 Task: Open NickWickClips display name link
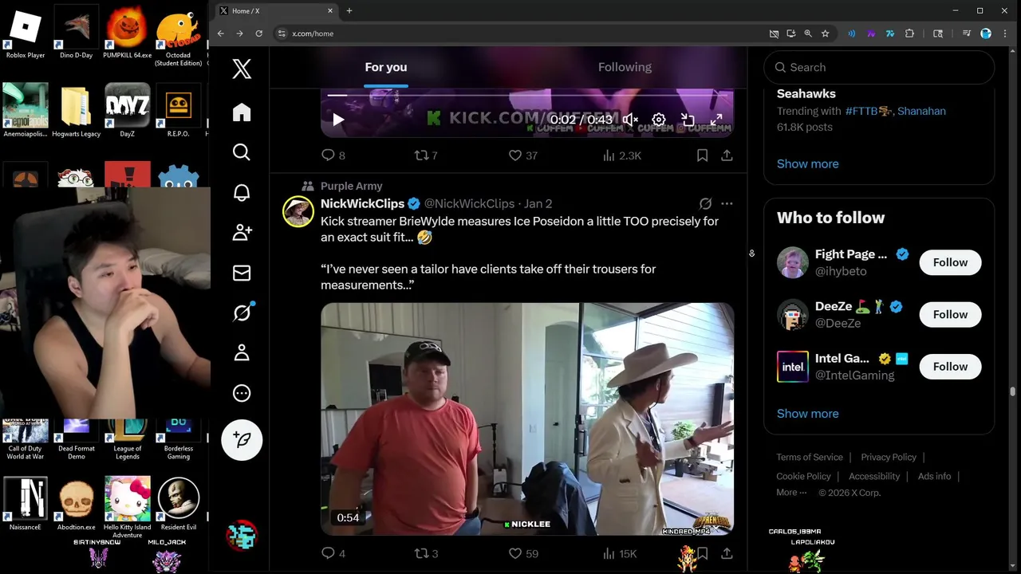(x=362, y=204)
